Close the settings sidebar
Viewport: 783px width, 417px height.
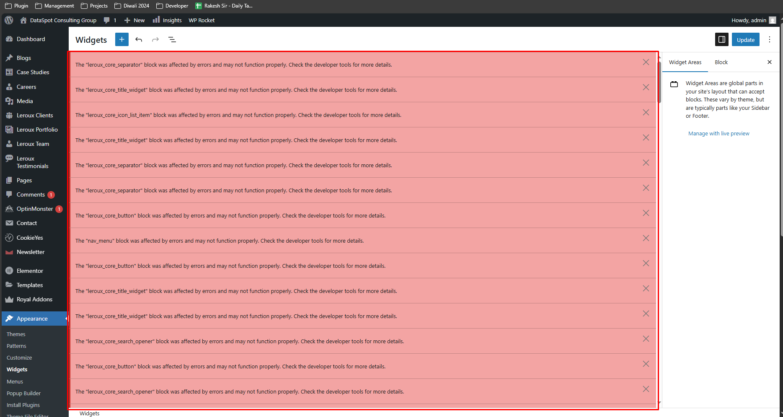click(x=770, y=62)
